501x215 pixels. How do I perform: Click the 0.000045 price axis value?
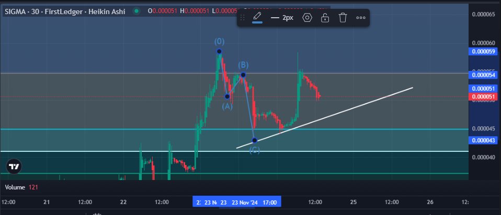[484, 128]
